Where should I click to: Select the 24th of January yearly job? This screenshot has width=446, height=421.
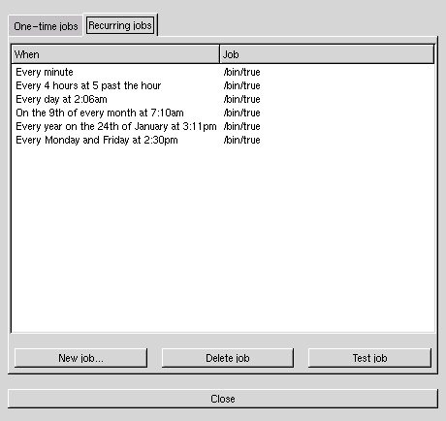(223, 126)
